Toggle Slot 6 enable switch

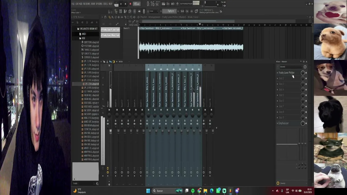tap(306, 101)
